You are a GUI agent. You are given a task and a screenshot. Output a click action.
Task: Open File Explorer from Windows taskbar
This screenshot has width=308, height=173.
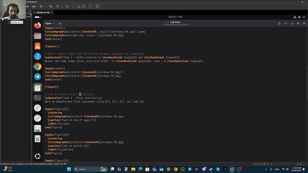point(133,169)
